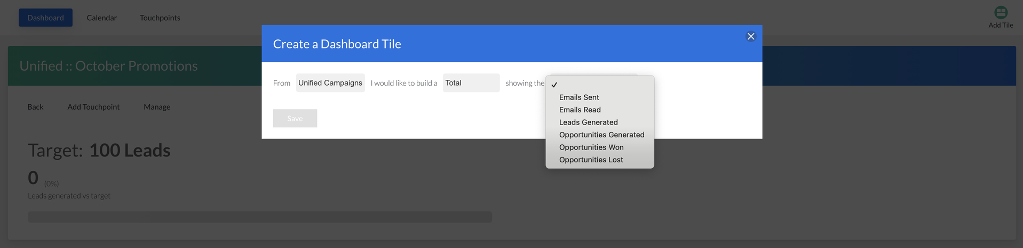Switch to the Calendar tab
The width and height of the screenshot is (1023, 248).
(x=102, y=18)
